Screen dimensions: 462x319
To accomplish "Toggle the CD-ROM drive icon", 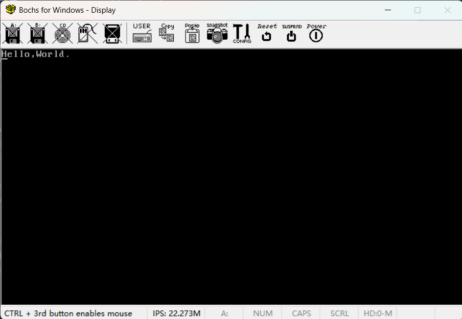I will coord(63,33).
